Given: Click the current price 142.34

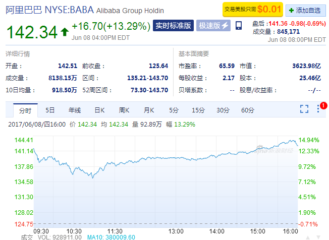Looking at the screenshot, I should tap(32, 32).
